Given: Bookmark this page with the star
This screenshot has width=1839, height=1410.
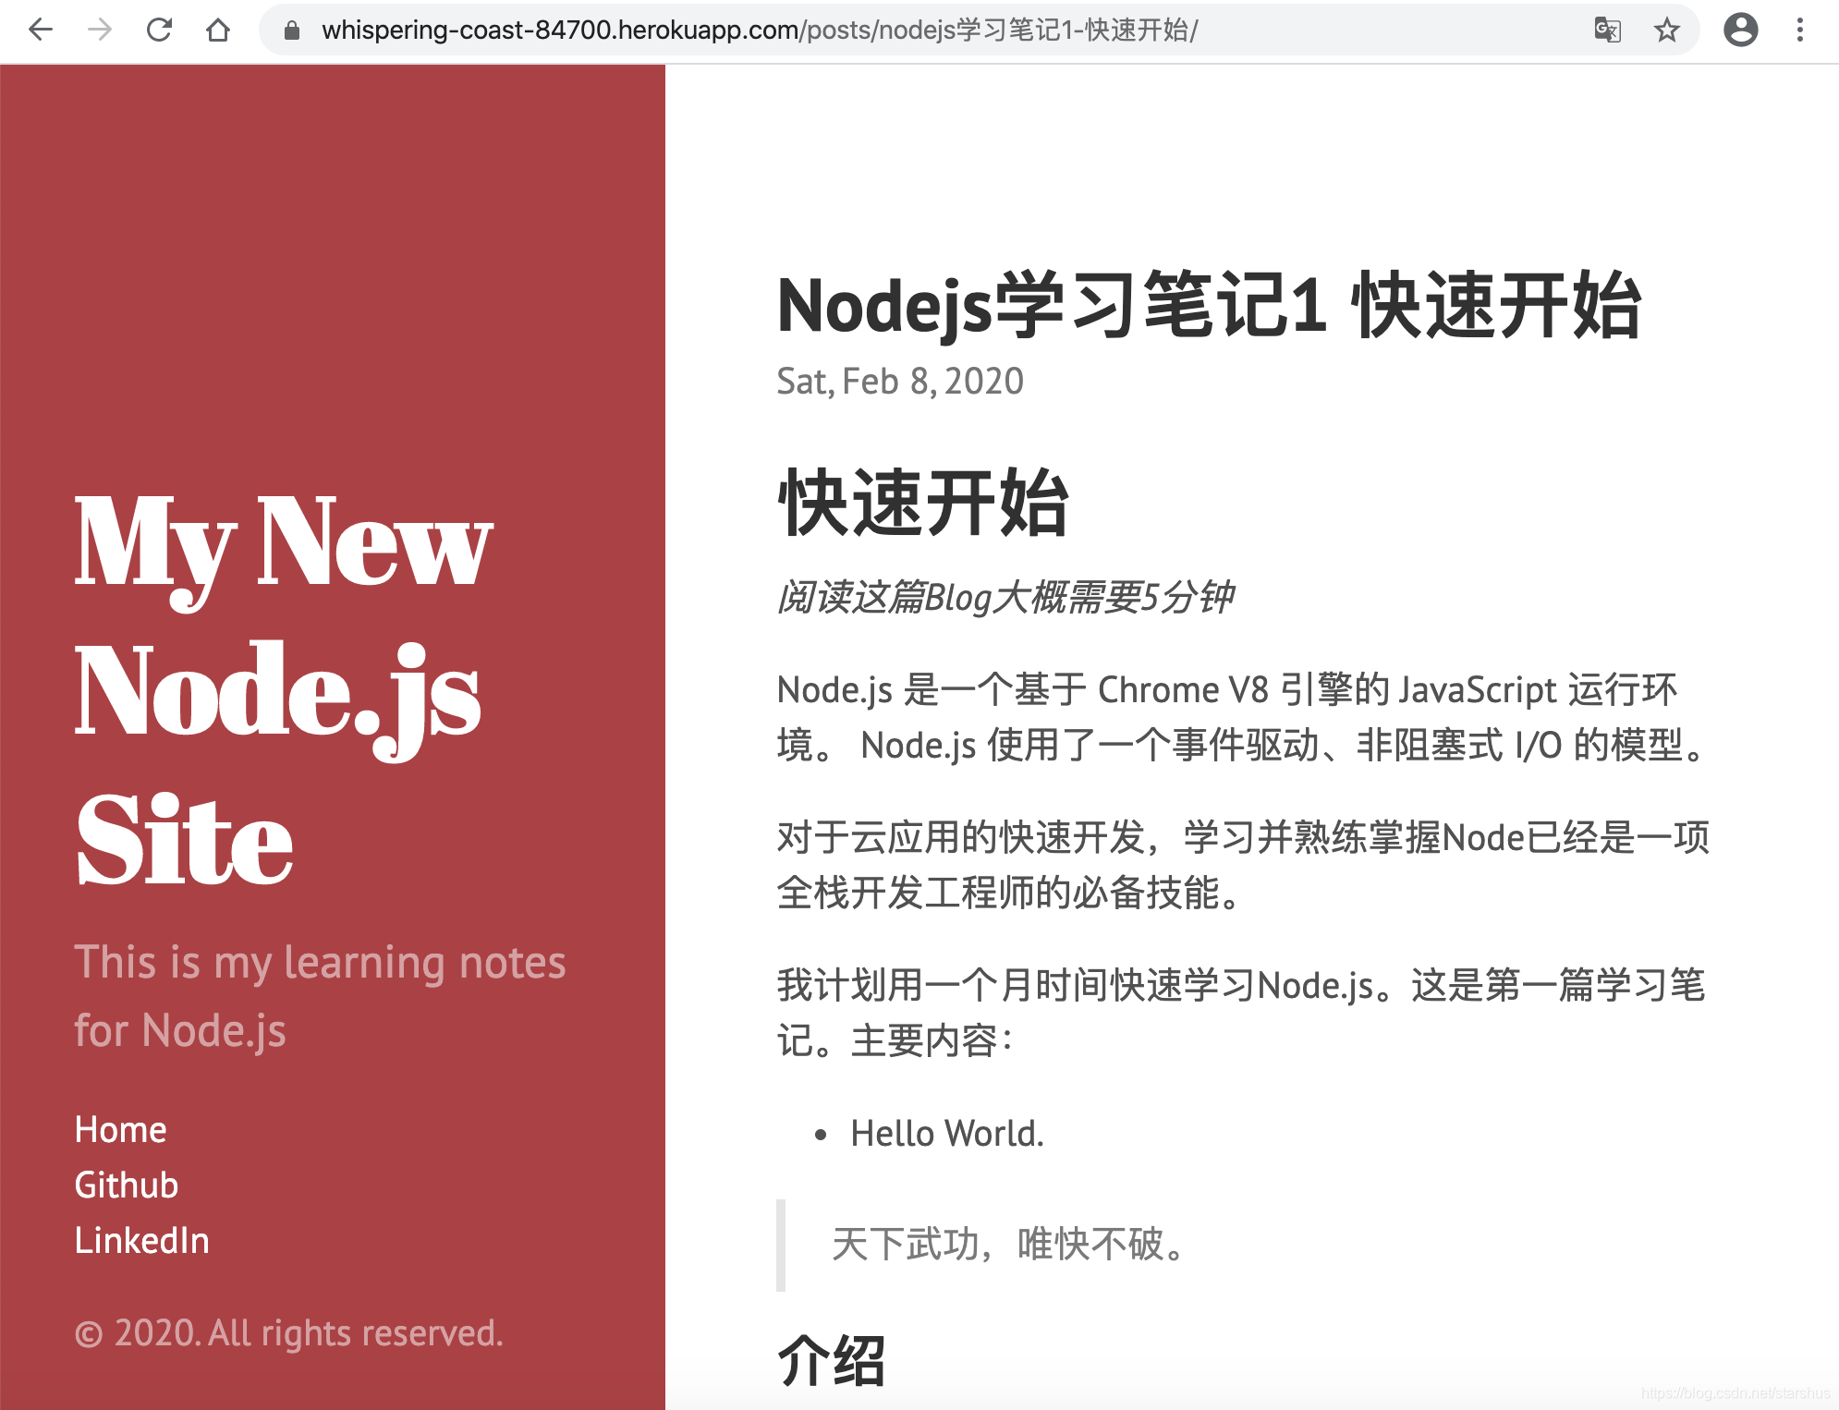Looking at the screenshot, I should (1666, 30).
